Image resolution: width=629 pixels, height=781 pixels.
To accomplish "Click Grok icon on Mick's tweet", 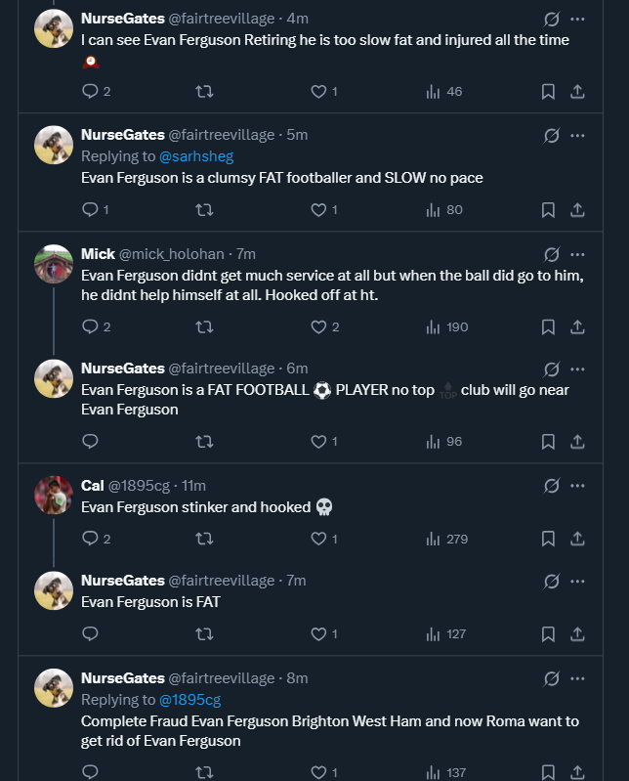I will 551,254.
